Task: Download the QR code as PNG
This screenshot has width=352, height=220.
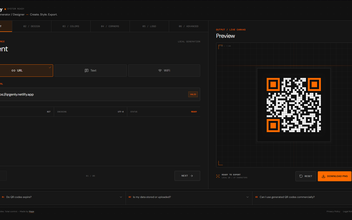Action: coord(334,176)
